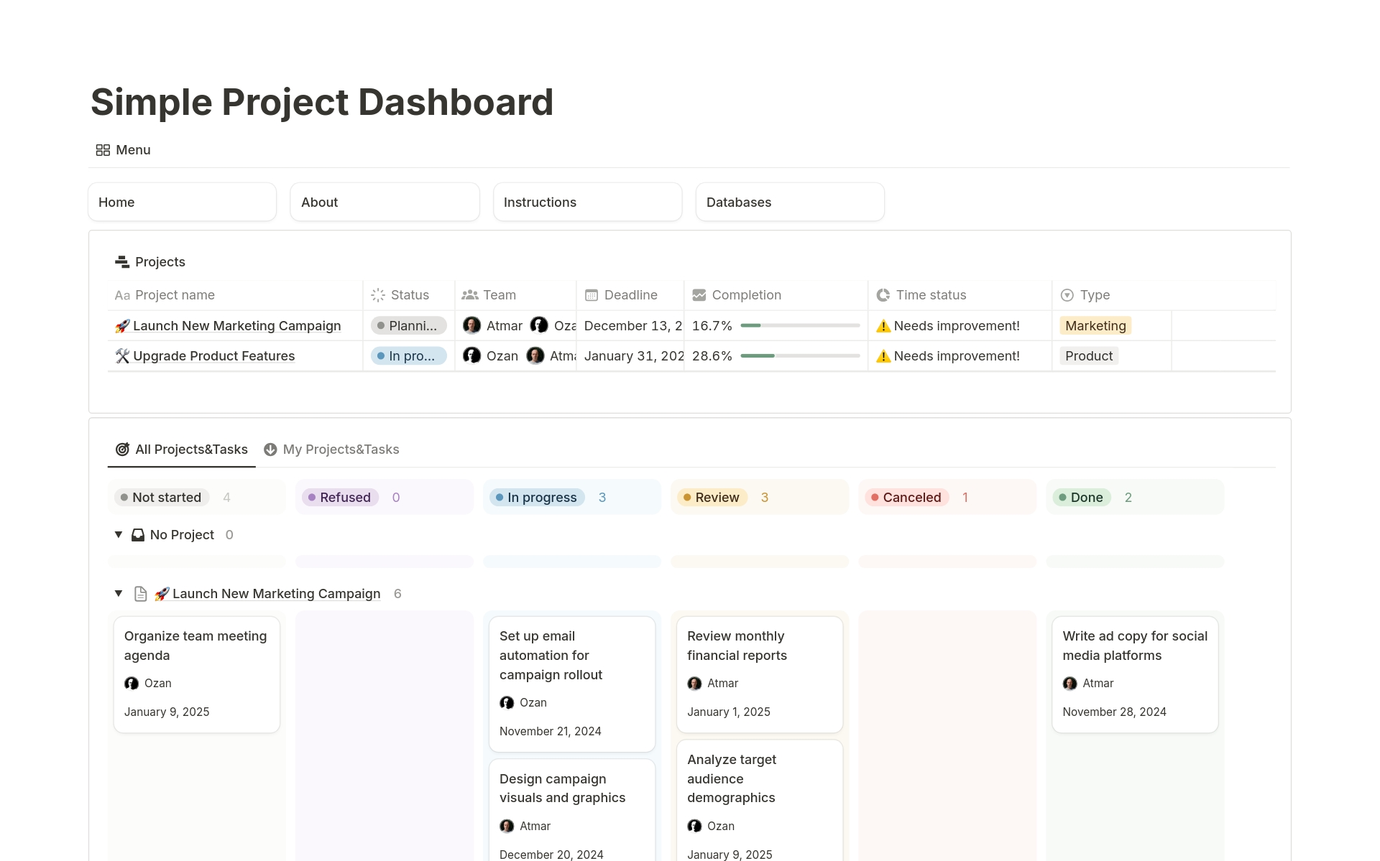
Task: Click the Team column people icon
Action: (x=470, y=295)
